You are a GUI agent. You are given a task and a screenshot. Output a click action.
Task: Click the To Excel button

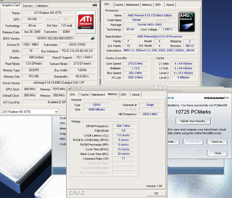pos(193,142)
